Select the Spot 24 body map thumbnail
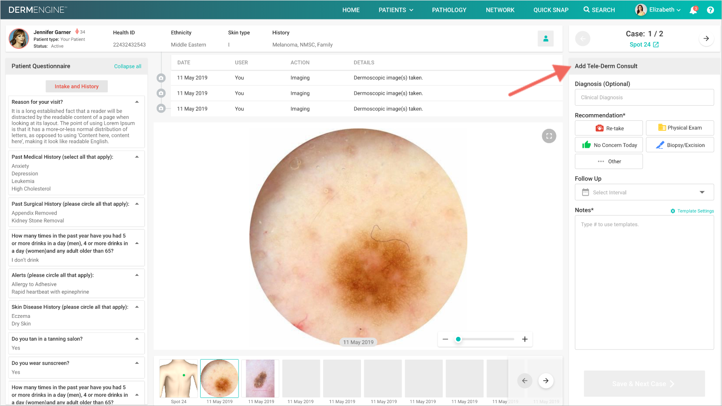The width and height of the screenshot is (722, 406). pos(178,379)
